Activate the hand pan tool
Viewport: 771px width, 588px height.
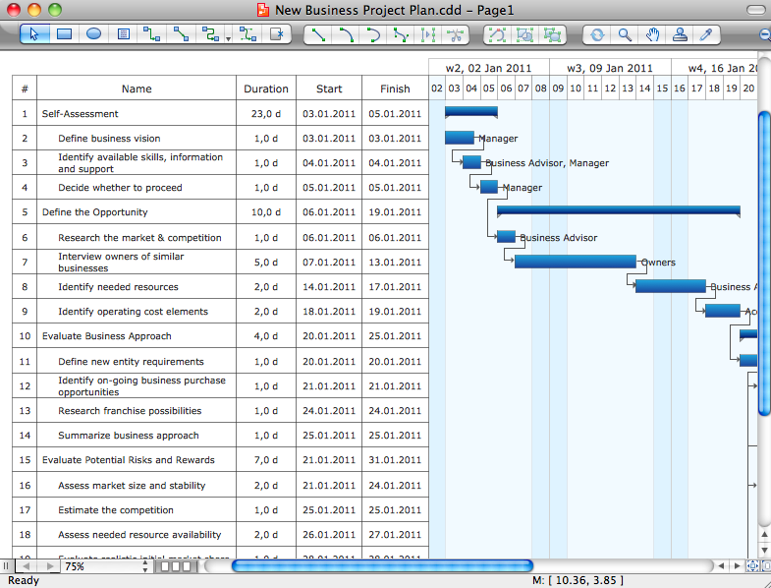click(652, 34)
